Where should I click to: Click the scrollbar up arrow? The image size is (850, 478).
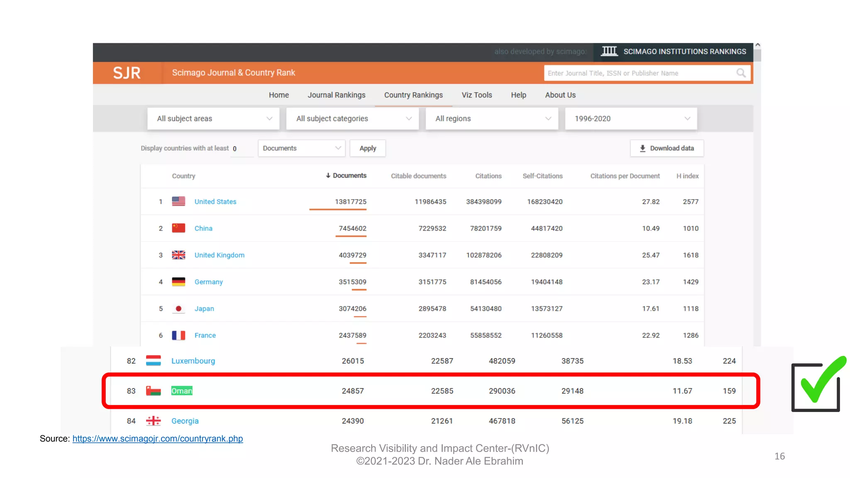[x=758, y=45]
